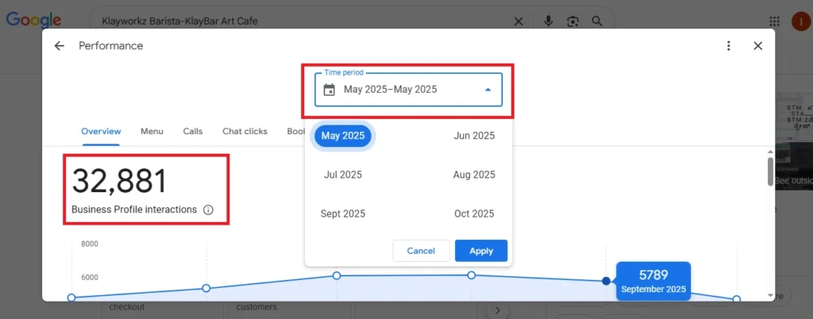This screenshot has height=319, width=813.
Task: Choose Aug 2025 month
Action: (474, 175)
